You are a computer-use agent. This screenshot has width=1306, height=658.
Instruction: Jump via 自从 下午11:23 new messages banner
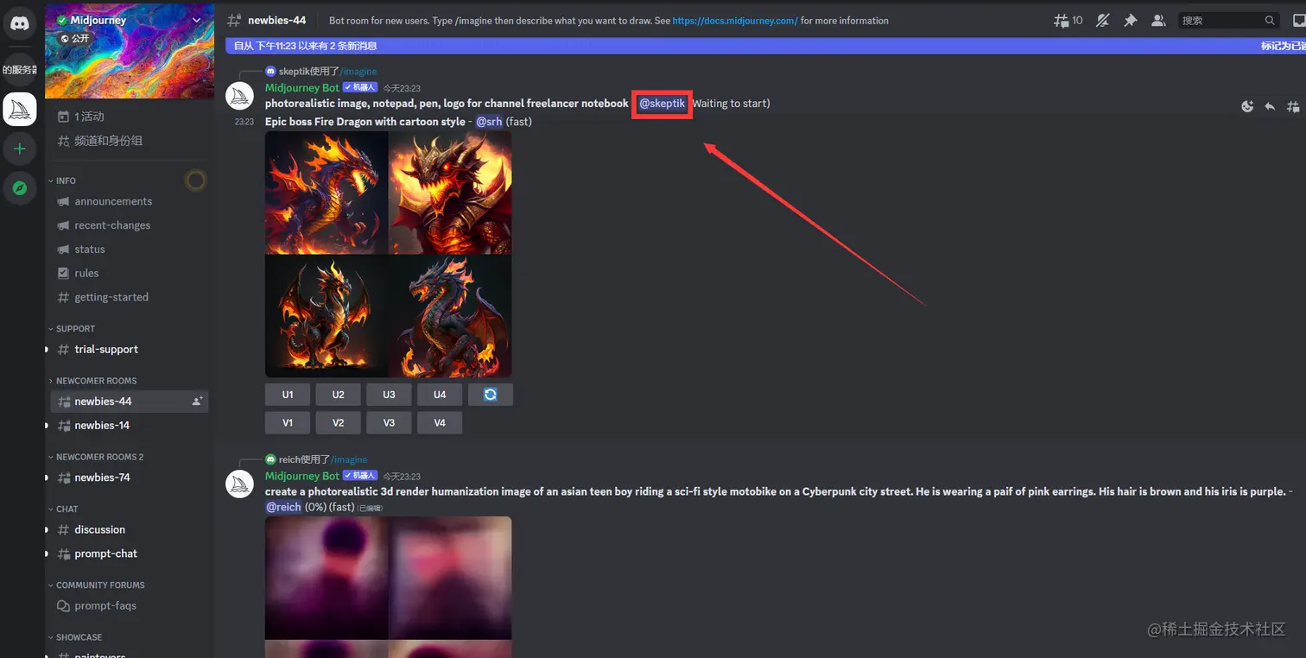[307, 46]
